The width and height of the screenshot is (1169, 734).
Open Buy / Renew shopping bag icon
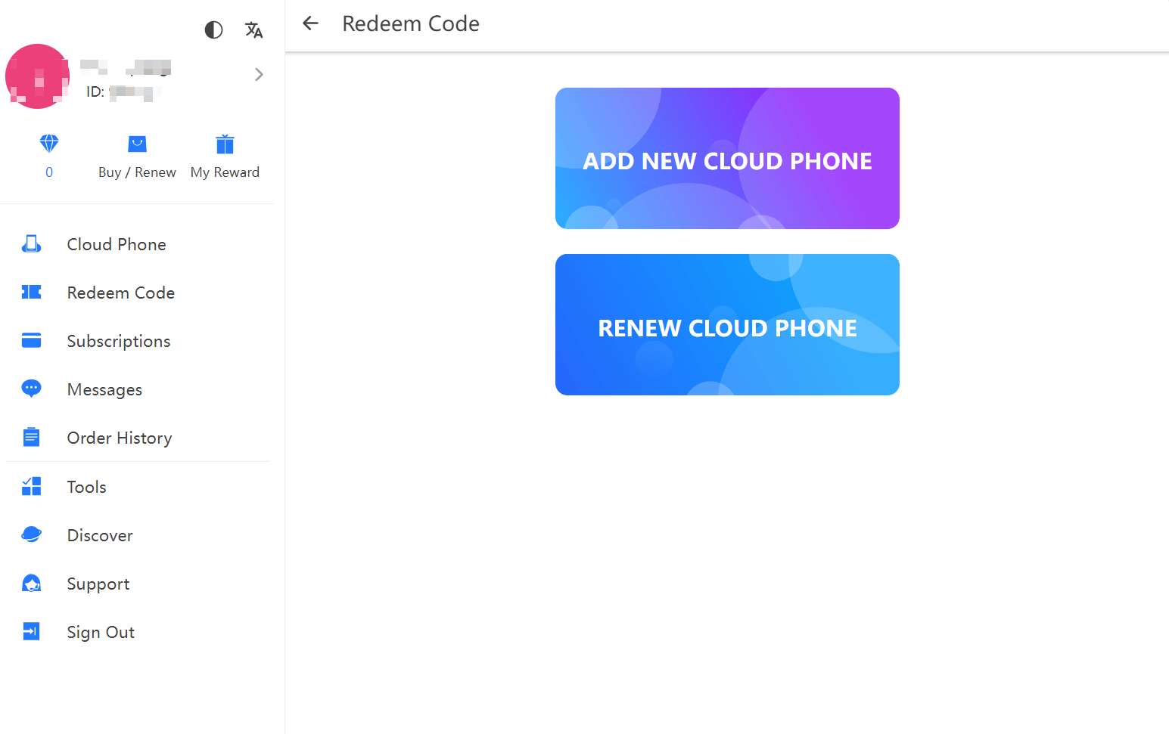(x=137, y=143)
